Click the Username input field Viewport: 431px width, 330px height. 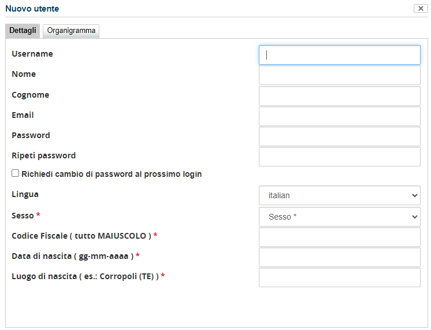coord(339,55)
